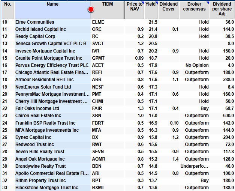
Task: Select Orchid Island Capital Inc
Action: point(40,29)
